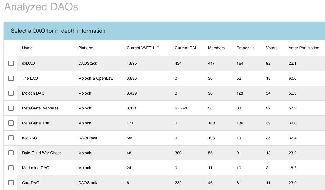Click the 67,943 DAI value

pos(181,108)
